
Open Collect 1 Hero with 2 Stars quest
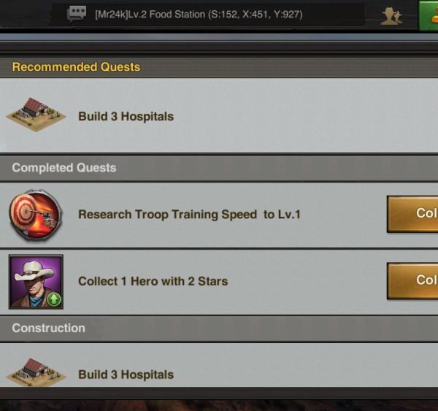click(x=219, y=282)
